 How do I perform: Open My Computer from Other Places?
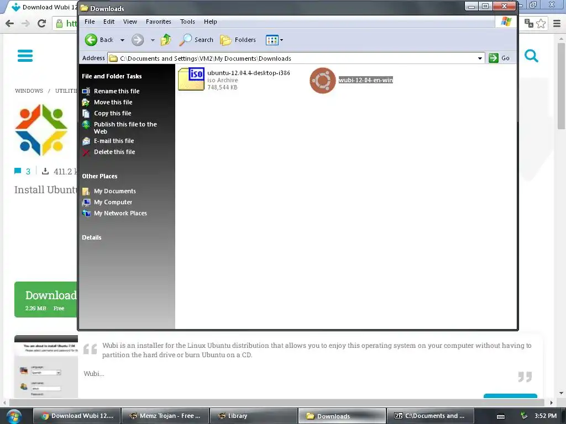tap(113, 202)
